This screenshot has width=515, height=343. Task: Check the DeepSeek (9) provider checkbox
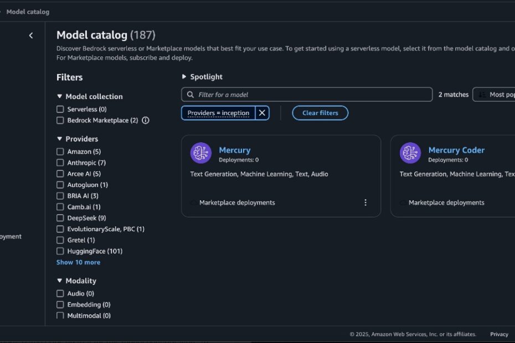(60, 218)
